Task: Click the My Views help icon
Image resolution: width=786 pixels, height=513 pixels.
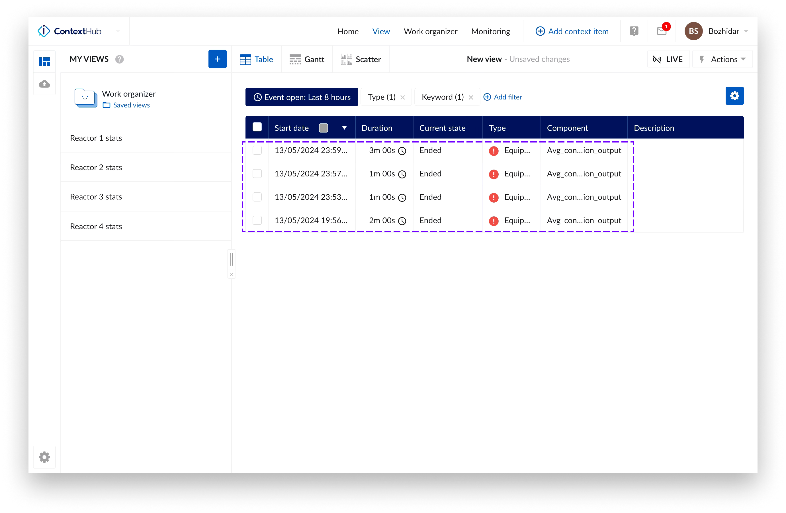Action: [x=120, y=59]
